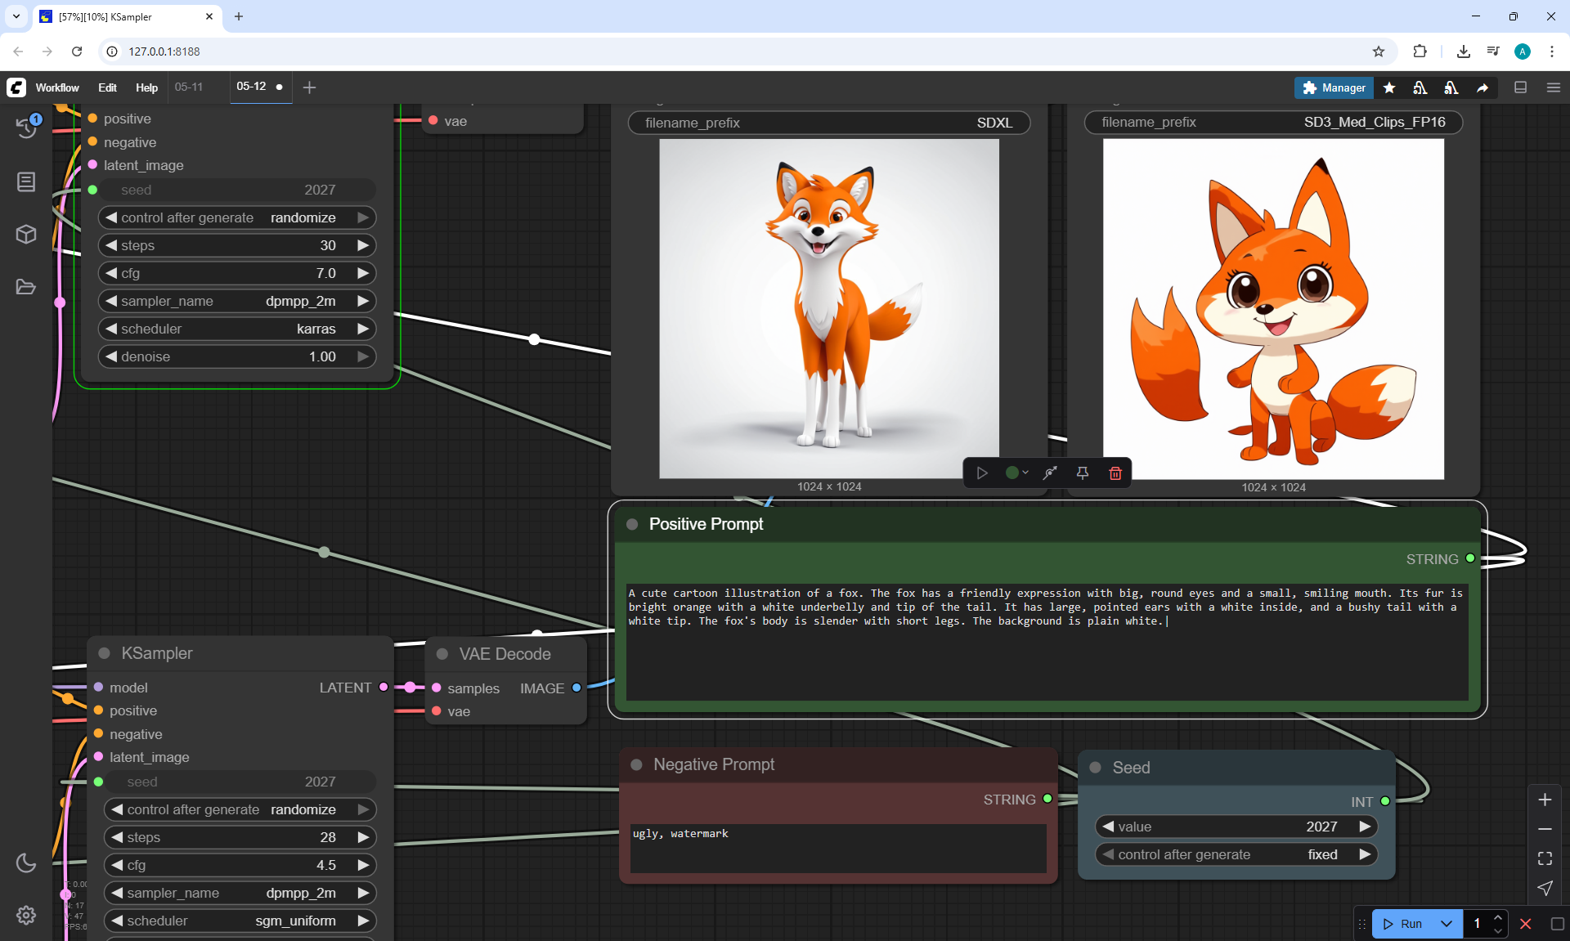Image resolution: width=1570 pixels, height=941 pixels.
Task: Pin the selected node via pin icon
Action: [1082, 473]
